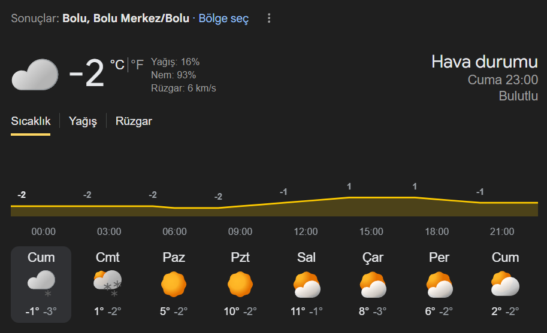Select today's Cum forecast card
Viewport: 547px width, 333px height.
[x=41, y=284]
